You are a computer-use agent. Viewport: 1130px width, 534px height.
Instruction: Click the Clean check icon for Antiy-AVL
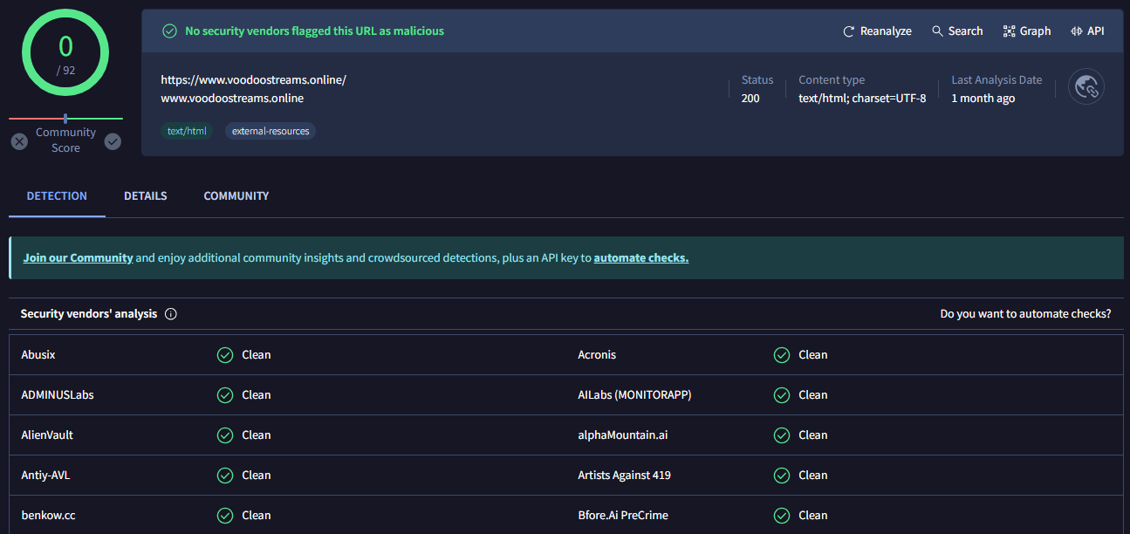[225, 476]
